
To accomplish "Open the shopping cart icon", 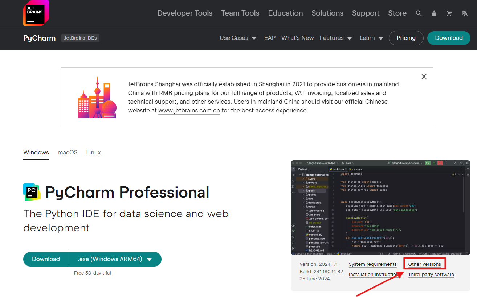I will [449, 13].
